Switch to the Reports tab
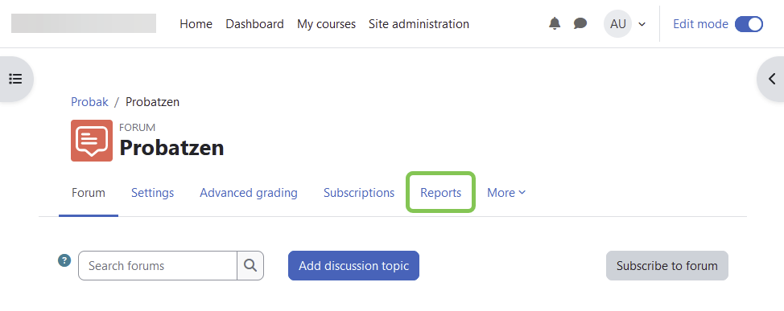The height and width of the screenshot is (311, 784). point(440,193)
